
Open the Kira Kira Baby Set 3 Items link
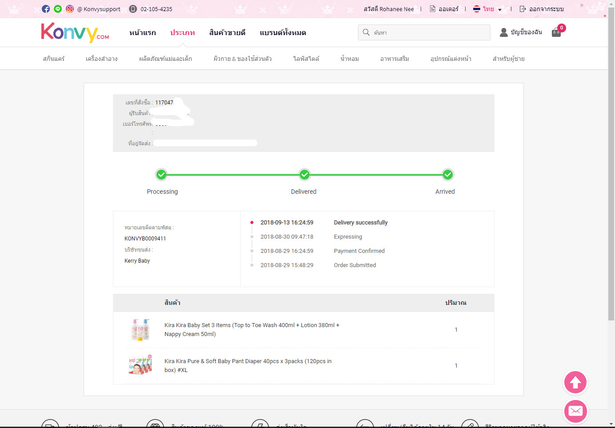pos(252,330)
